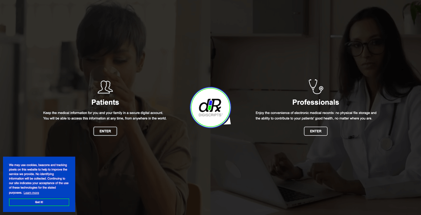Click the DIGISCRIPTS wordmark under dRx
Viewport: 421px width, 215px height.
[211, 115]
